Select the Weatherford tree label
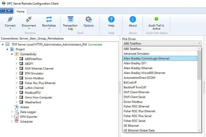 click(x=33, y=102)
